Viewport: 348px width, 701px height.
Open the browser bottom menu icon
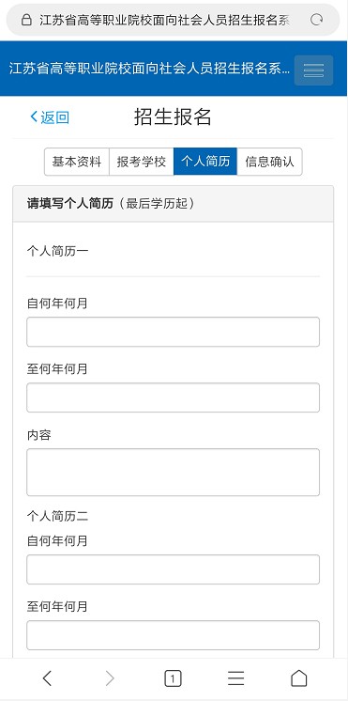tap(236, 678)
